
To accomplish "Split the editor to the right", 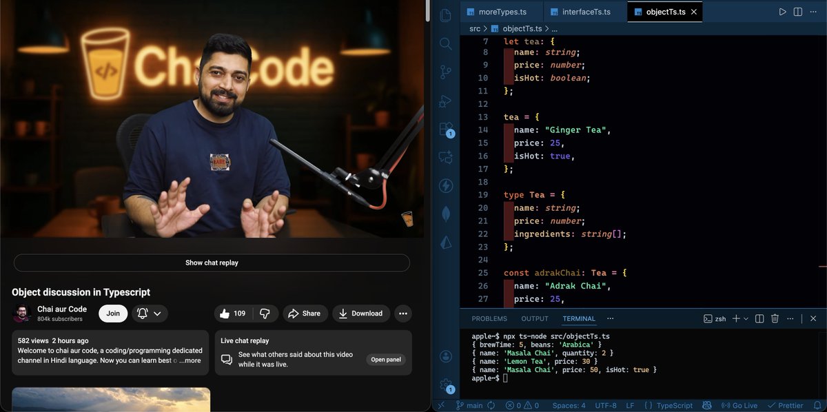I will pos(798,12).
